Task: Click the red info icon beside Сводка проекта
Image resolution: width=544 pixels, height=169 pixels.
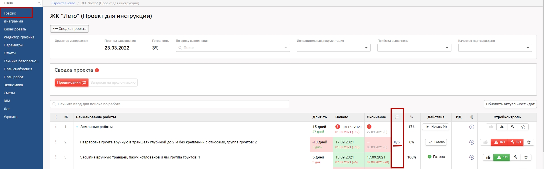Action: (97, 70)
